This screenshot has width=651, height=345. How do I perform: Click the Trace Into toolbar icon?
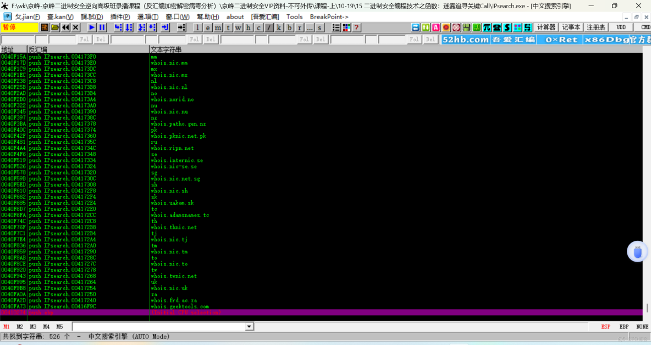click(142, 28)
